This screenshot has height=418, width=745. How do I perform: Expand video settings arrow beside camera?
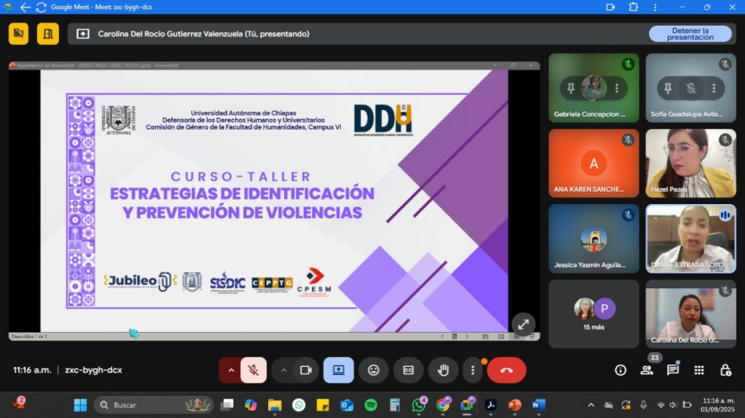pyautogui.click(x=283, y=370)
